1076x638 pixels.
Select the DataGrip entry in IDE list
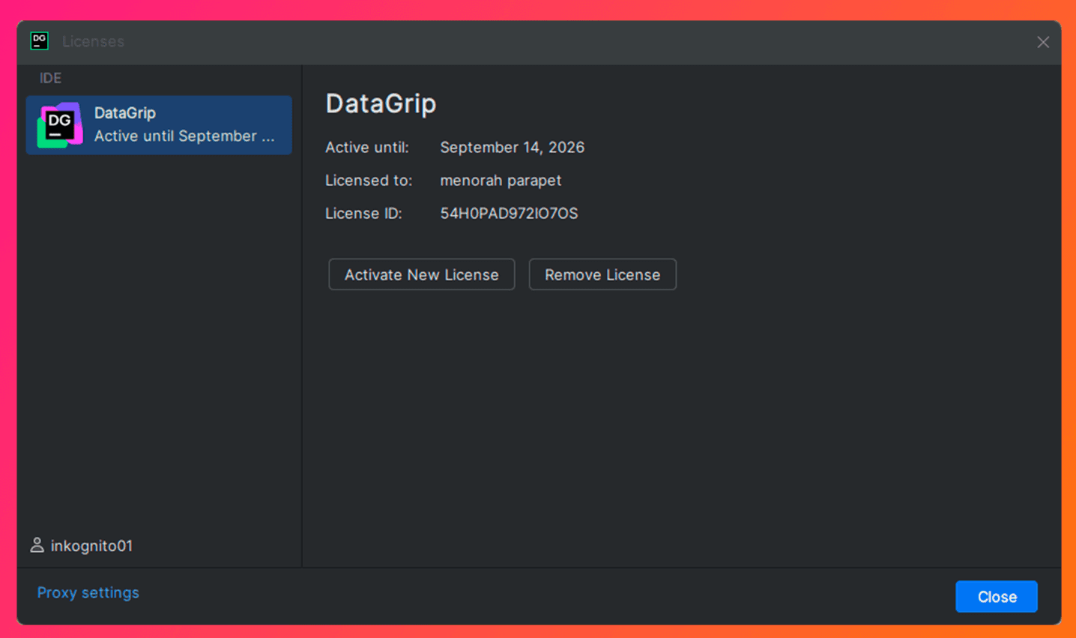(159, 124)
